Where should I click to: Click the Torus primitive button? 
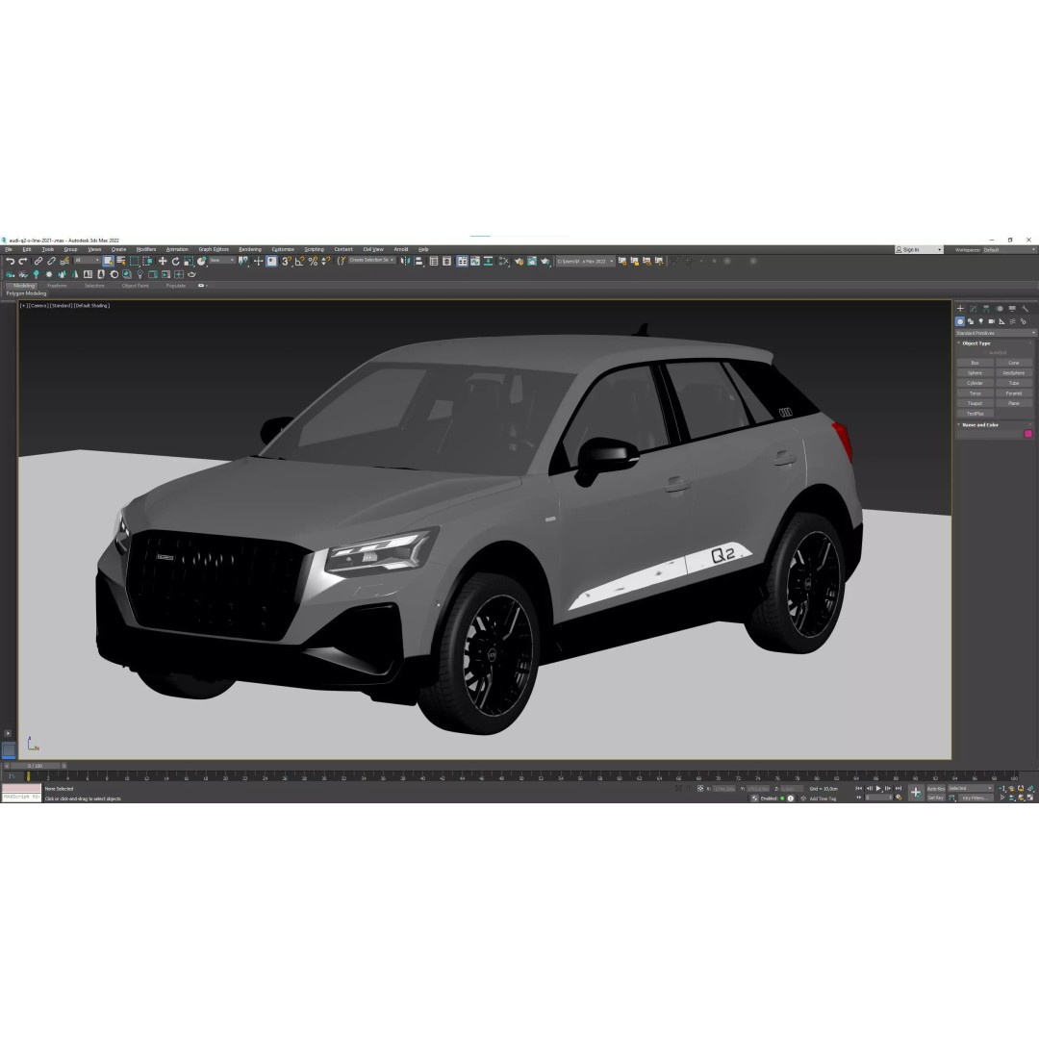(975, 393)
